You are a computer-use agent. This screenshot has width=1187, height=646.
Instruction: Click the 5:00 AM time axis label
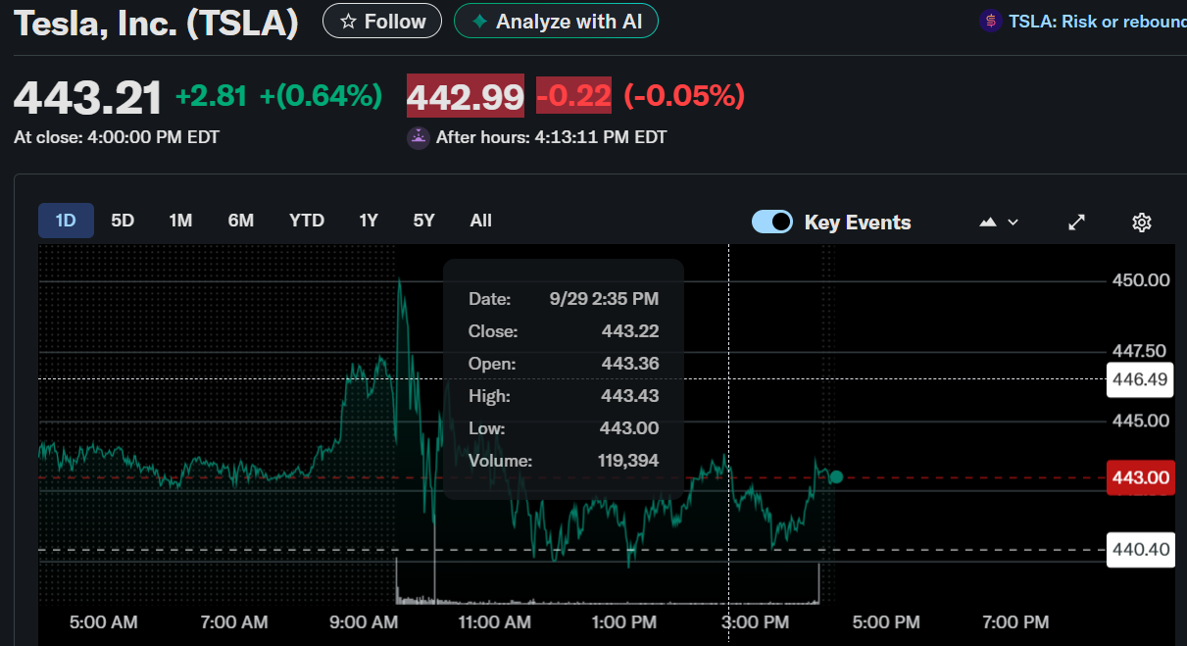pyautogui.click(x=105, y=622)
